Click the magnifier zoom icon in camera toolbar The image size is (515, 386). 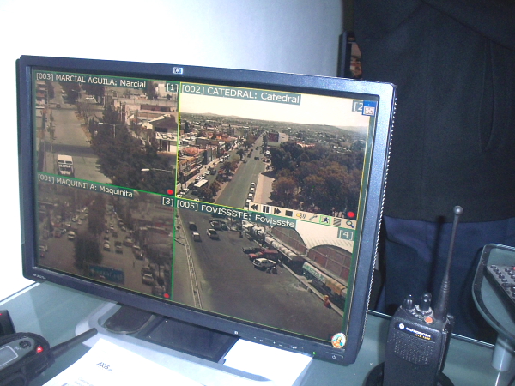349,224
